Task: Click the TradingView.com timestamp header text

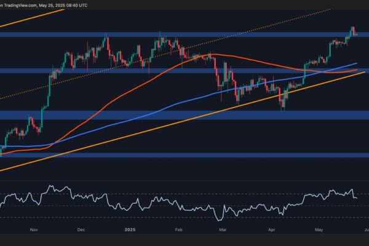Action: pyautogui.click(x=44, y=5)
